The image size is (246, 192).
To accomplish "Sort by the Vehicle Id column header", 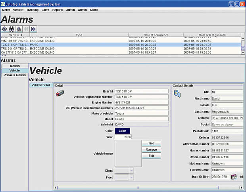I will [15, 35].
